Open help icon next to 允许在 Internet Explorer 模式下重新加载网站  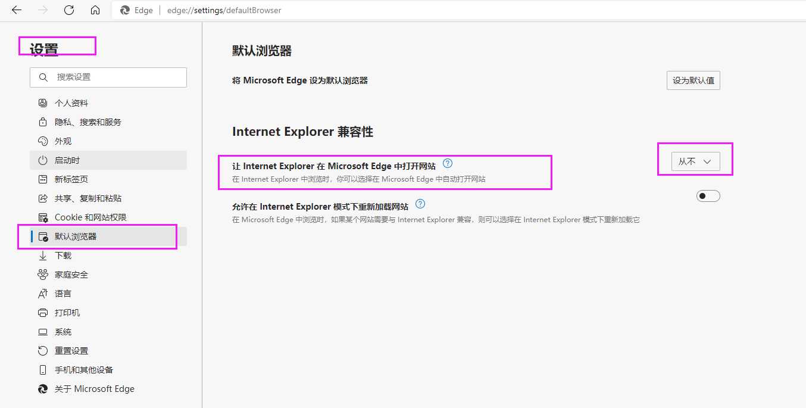(x=420, y=204)
